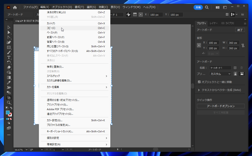Click the arrange documents icon
The height and width of the screenshot is (156, 252).
point(217,7)
